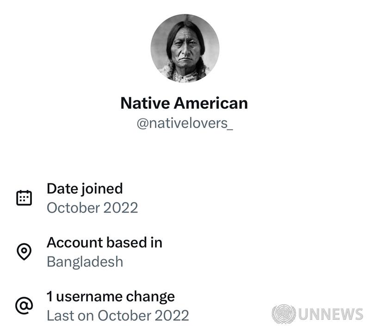Click the UN emblem in the watermark

(284, 314)
